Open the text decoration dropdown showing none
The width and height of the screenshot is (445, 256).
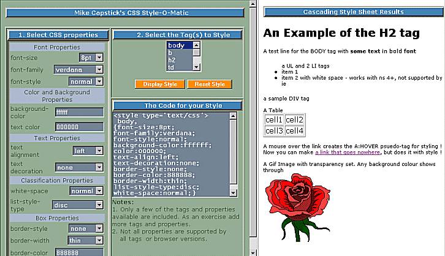pos(79,168)
